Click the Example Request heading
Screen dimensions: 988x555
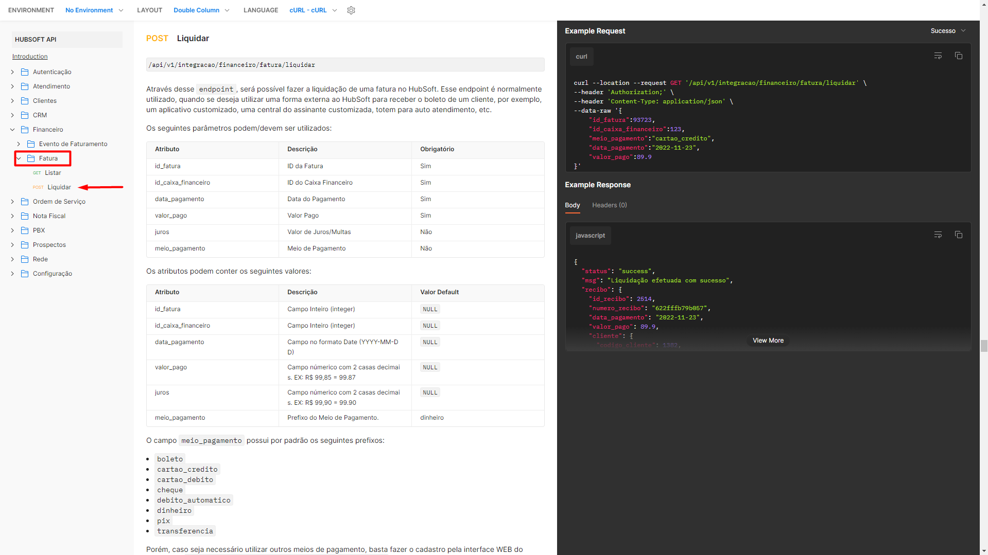pyautogui.click(x=595, y=31)
